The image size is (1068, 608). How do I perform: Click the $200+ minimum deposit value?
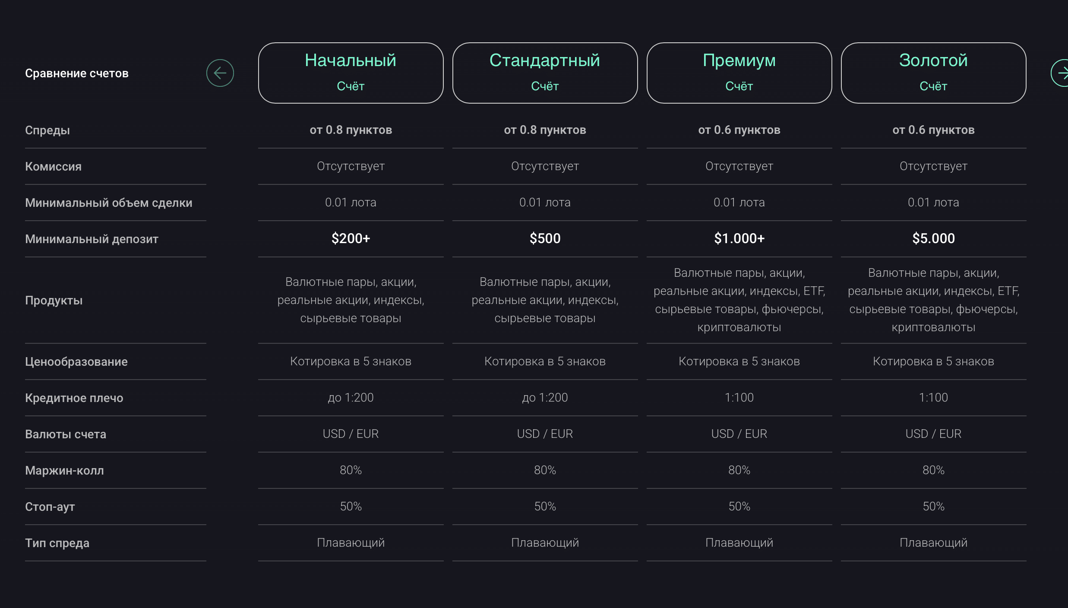click(351, 238)
